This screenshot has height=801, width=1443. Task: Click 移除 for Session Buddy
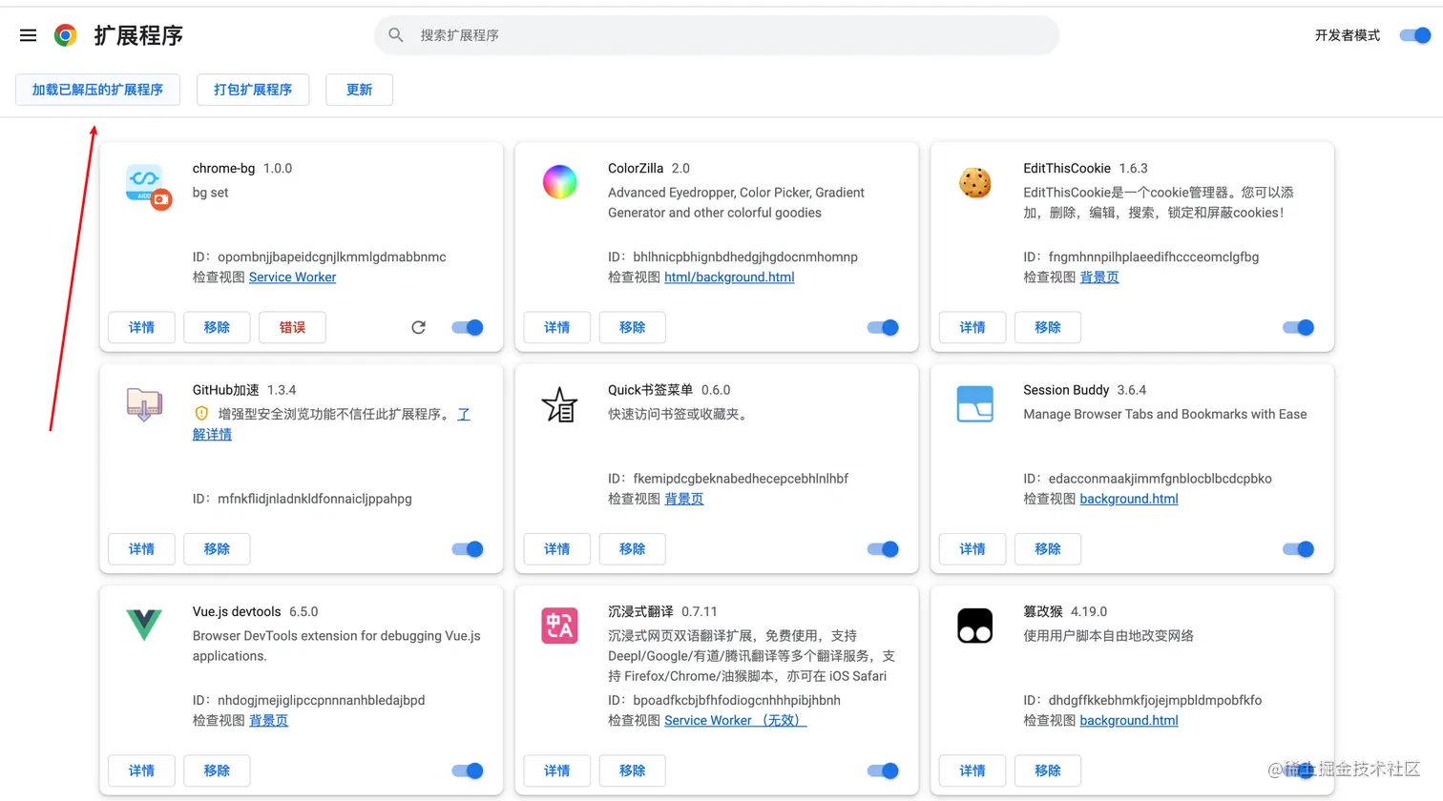pyautogui.click(x=1048, y=549)
